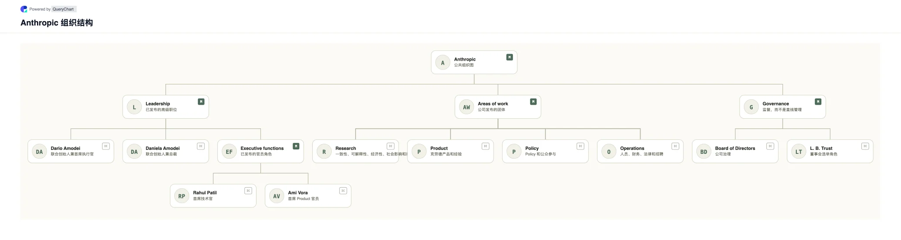Click the 公共组织图 subtitle under Anthropic
Screen dimensions: 901x240
click(464, 65)
